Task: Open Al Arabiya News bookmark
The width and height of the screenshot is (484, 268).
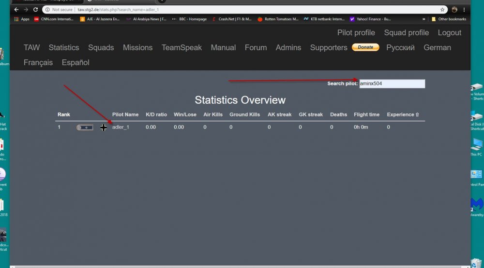Action: [146, 19]
